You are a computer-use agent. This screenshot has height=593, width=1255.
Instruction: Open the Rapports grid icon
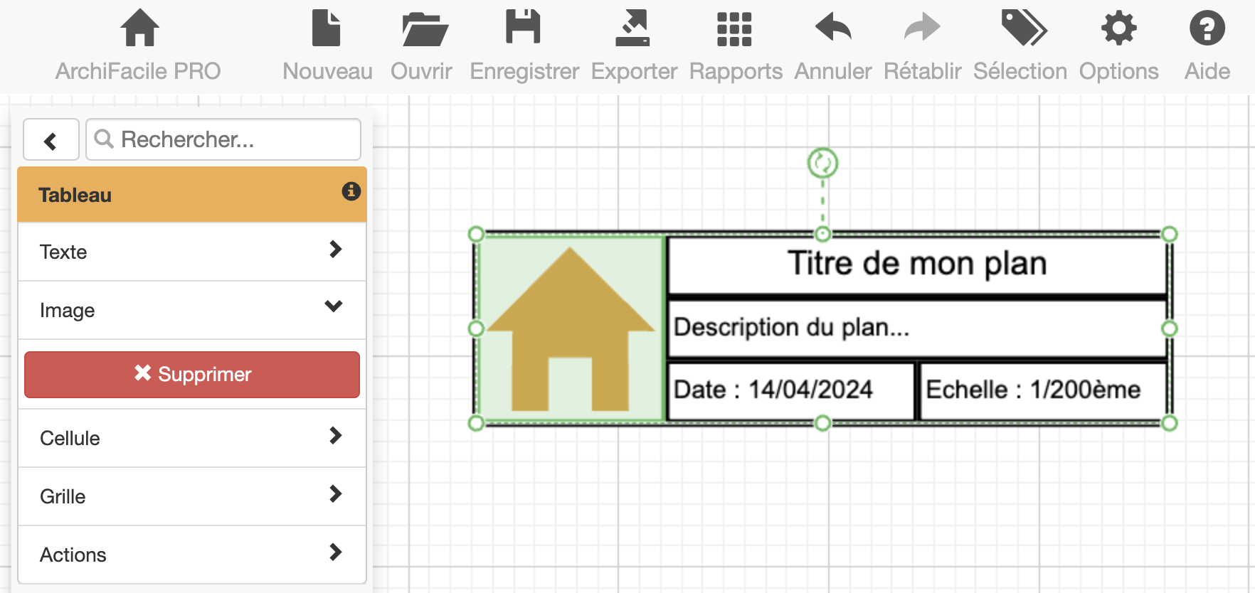734,28
